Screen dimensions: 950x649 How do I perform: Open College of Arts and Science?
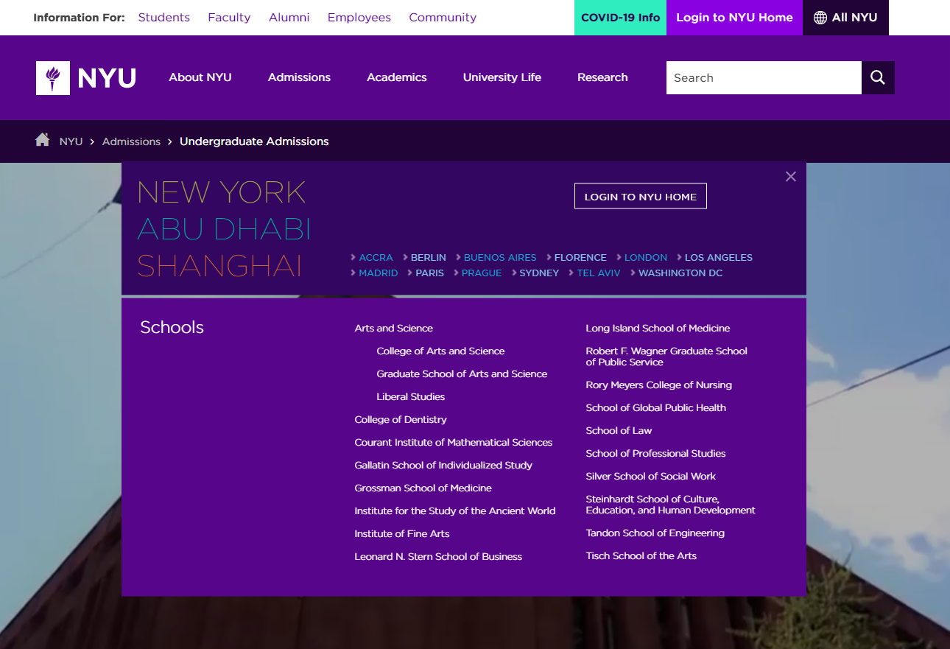pyautogui.click(x=440, y=351)
